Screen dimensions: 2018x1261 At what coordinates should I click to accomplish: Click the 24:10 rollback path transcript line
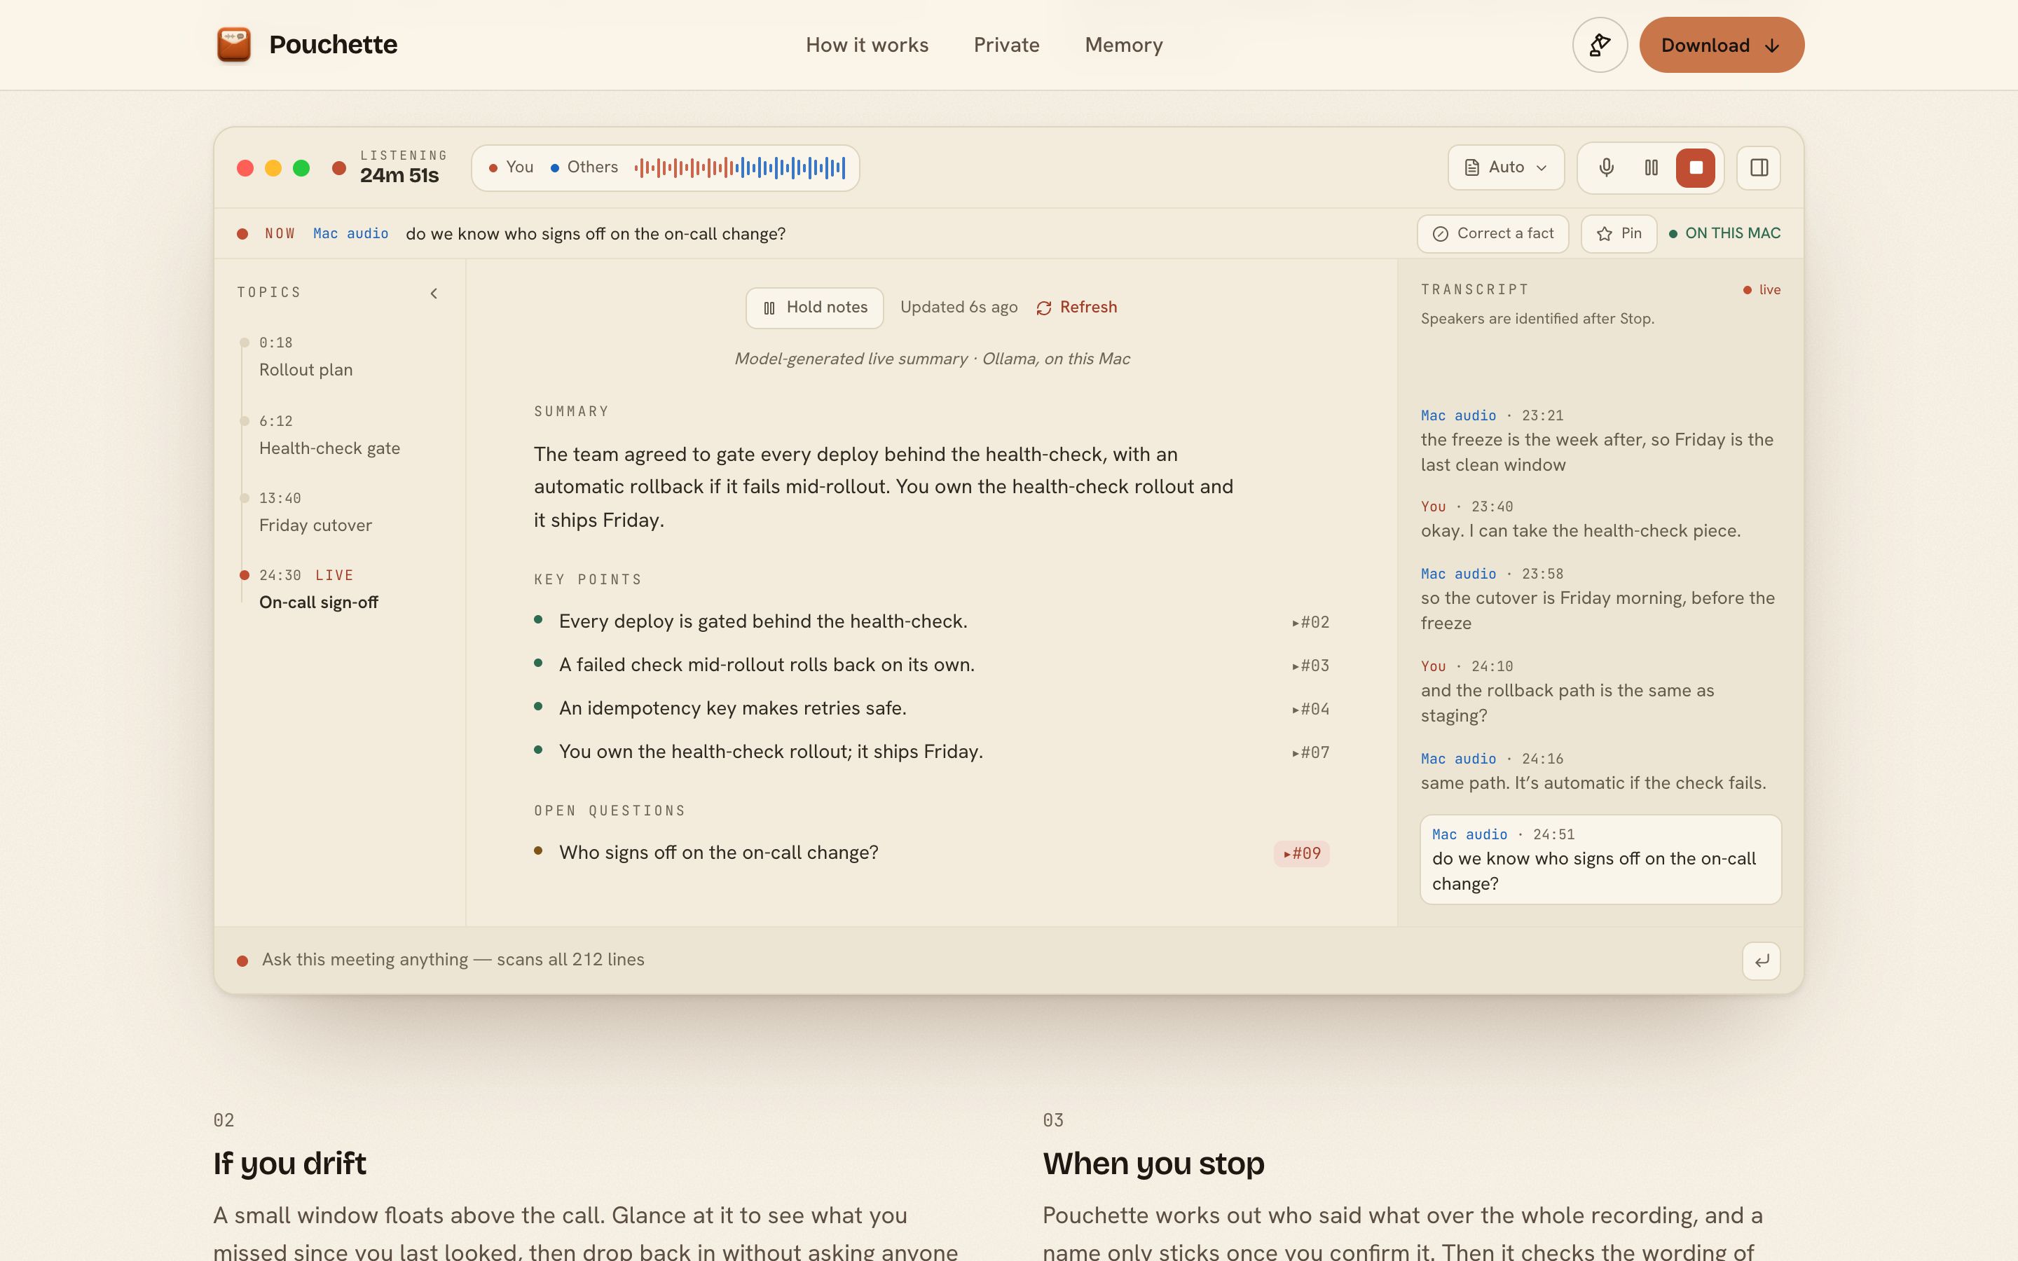[x=1600, y=691]
